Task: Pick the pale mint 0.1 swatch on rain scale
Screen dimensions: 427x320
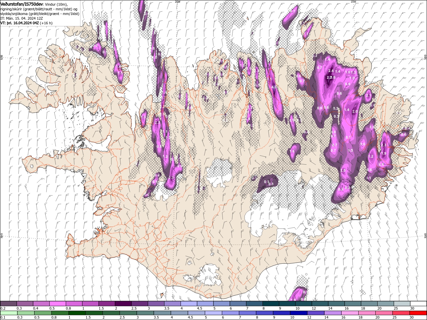Action: [x=9, y=313]
